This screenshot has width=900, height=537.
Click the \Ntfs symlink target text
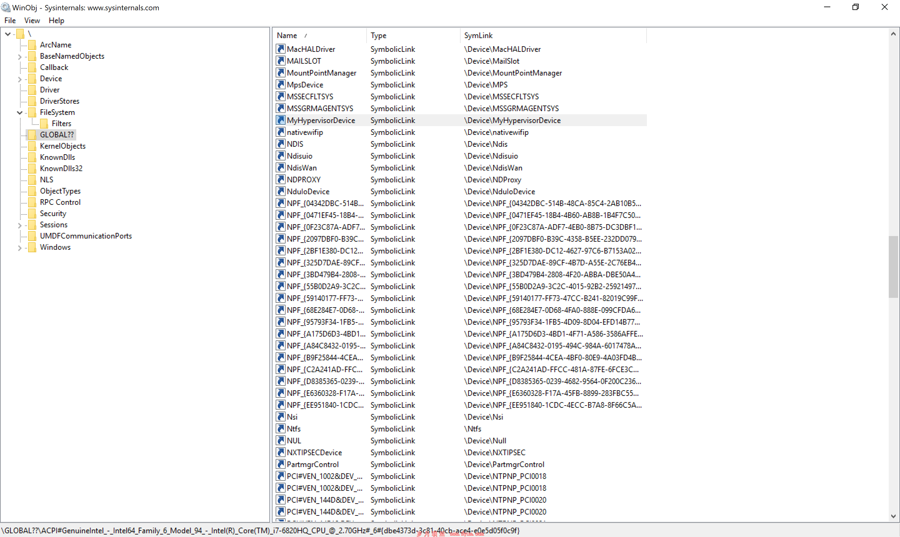click(472, 429)
